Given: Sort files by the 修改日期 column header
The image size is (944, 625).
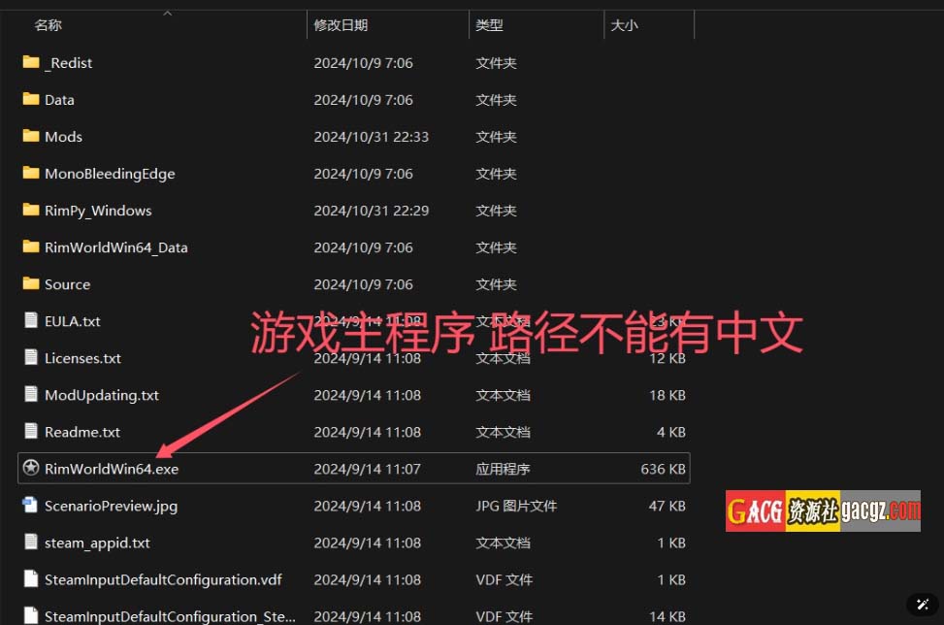Looking at the screenshot, I should coord(341,25).
